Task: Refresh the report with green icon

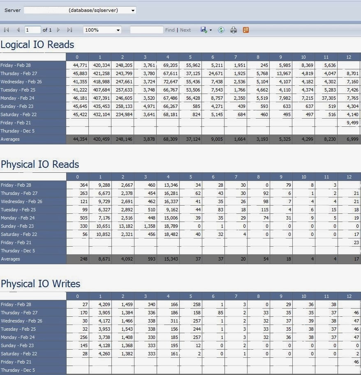Action: pos(221,30)
